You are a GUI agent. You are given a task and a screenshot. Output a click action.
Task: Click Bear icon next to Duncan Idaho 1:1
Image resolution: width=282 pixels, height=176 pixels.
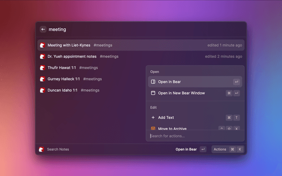42,90
